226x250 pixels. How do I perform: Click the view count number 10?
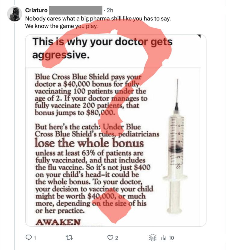coord(171,238)
